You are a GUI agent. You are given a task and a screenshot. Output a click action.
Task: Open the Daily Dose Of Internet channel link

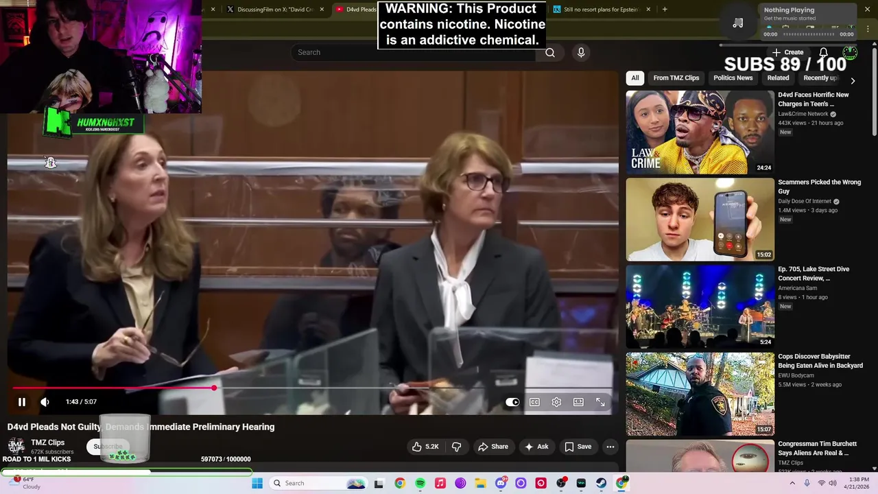[805, 201]
